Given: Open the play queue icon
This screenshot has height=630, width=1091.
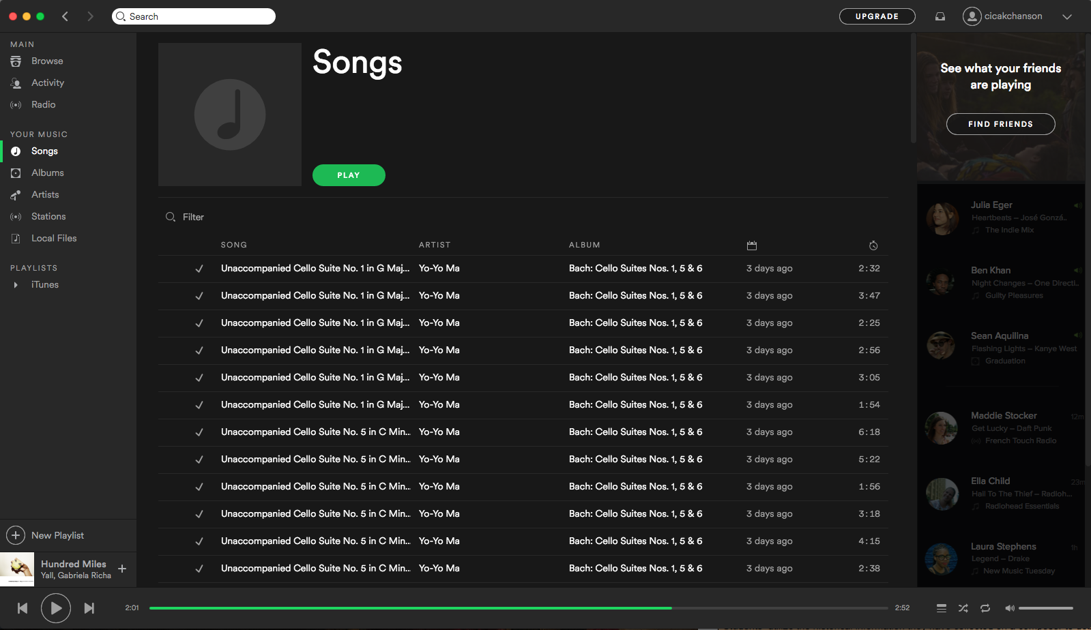Looking at the screenshot, I should [x=942, y=608].
